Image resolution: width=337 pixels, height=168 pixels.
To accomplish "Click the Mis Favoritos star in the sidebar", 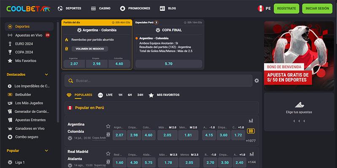I will [10, 60].
